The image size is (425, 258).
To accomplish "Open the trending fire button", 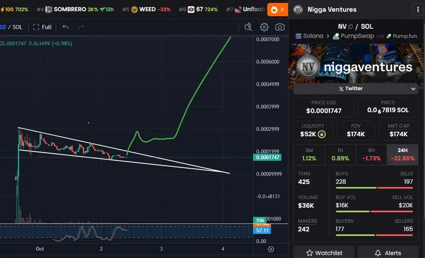I will 277,10.
